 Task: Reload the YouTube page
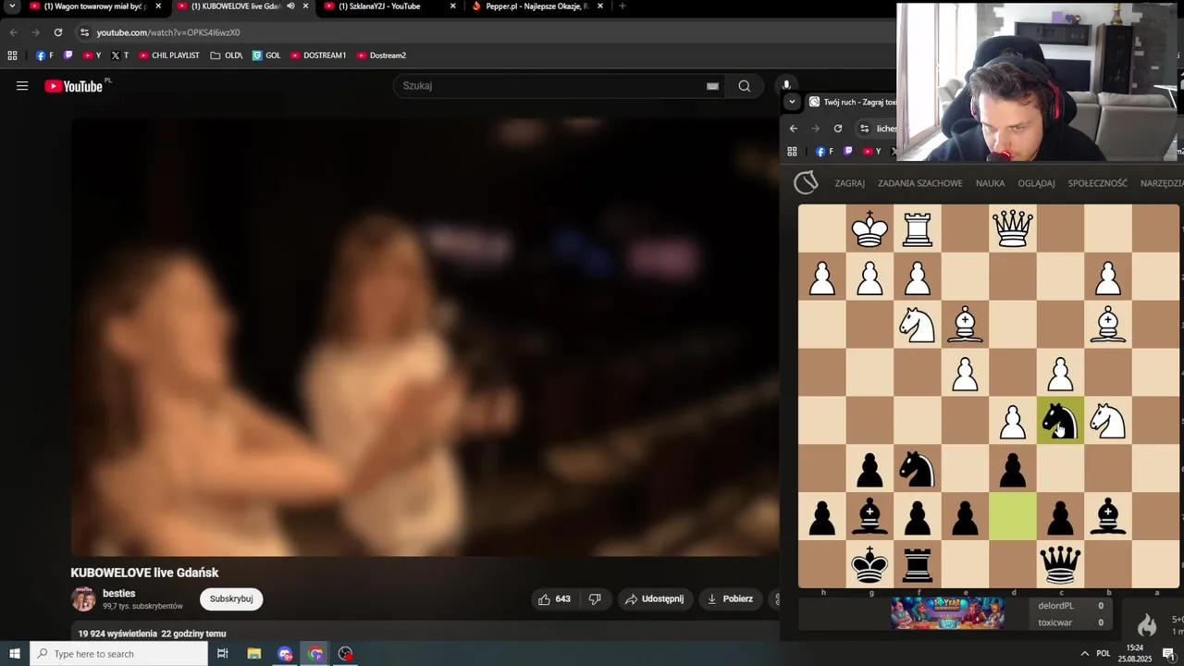pyautogui.click(x=57, y=32)
